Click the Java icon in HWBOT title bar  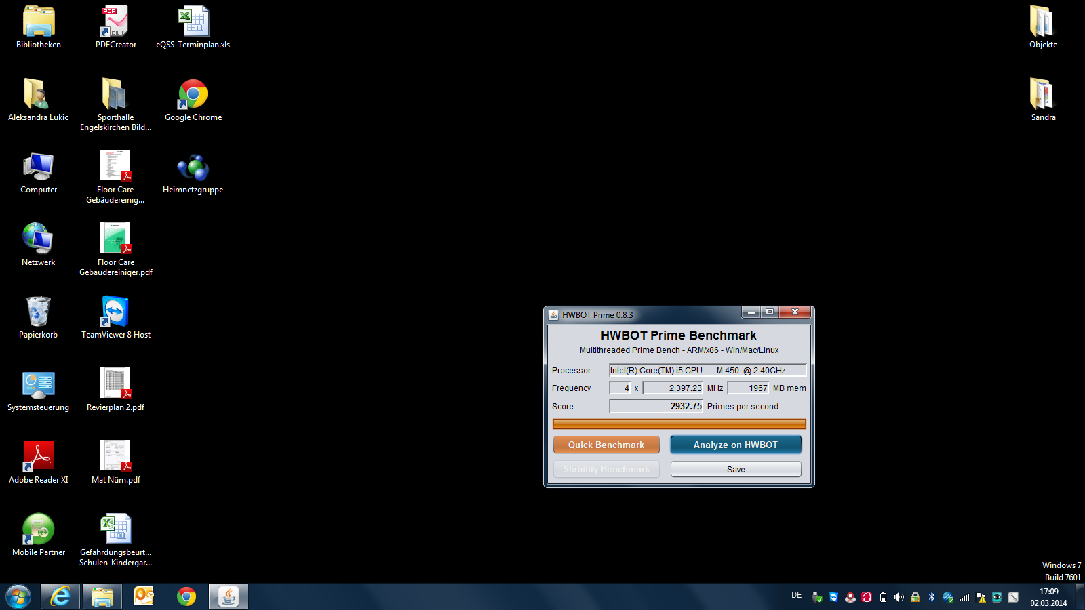[553, 314]
